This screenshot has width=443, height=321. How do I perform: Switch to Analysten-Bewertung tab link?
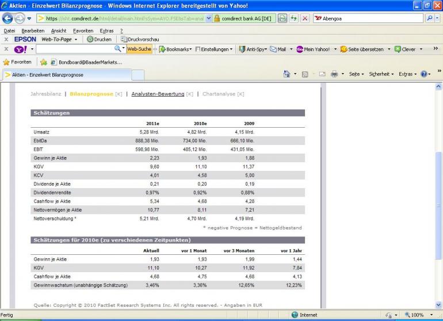tap(157, 93)
